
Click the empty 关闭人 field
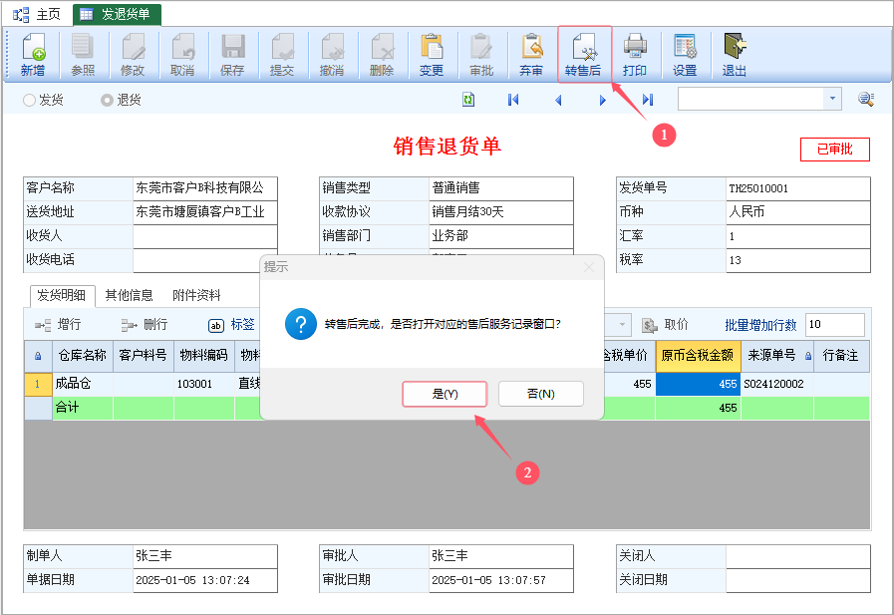798,556
